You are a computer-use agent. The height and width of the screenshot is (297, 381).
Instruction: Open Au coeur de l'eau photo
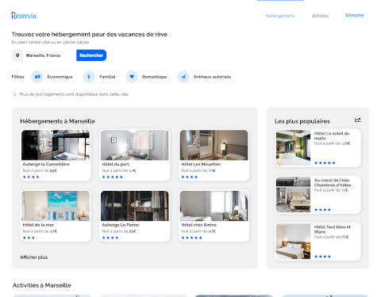point(293,195)
